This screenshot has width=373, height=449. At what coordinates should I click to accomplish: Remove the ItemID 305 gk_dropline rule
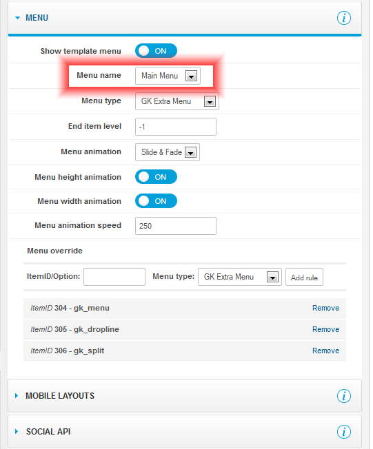pos(325,329)
